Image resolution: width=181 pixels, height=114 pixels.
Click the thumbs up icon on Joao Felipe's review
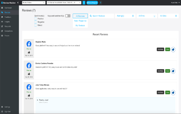[29, 95]
